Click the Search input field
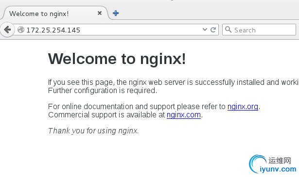 259,30
